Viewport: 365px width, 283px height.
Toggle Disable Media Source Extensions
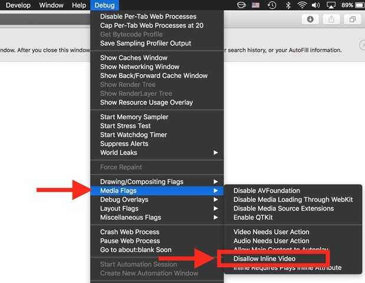293,209
